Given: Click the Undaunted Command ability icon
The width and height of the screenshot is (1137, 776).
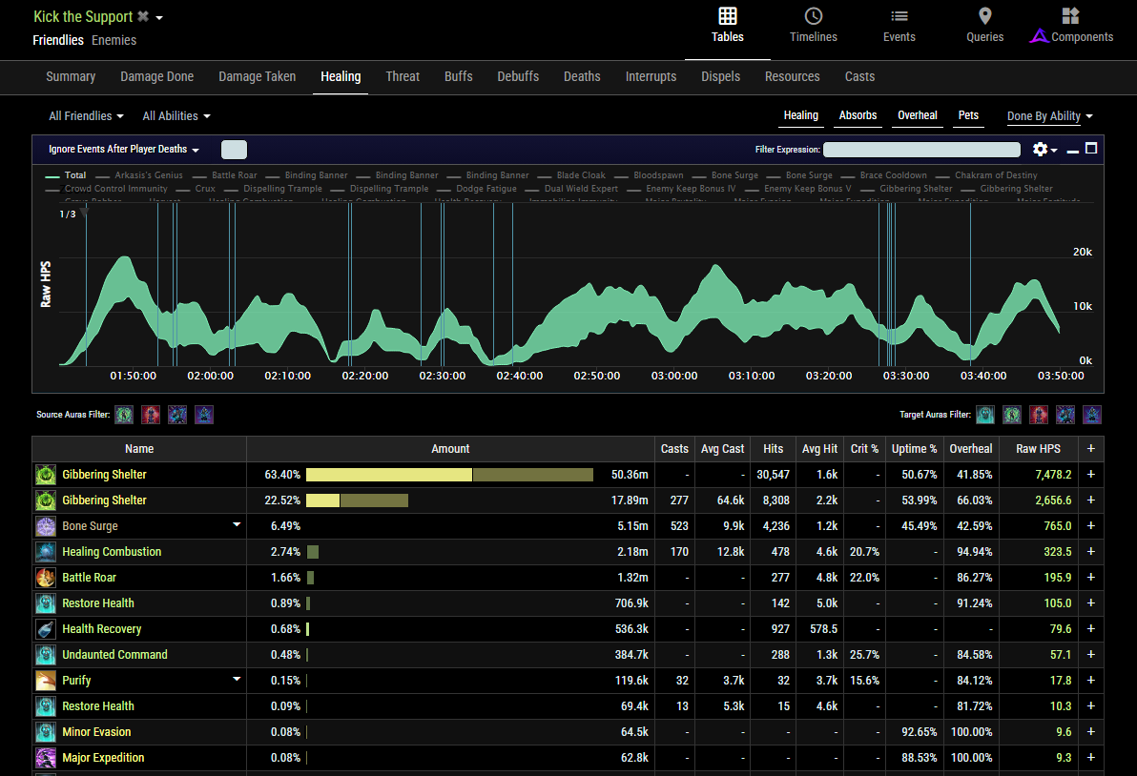Looking at the screenshot, I should (x=46, y=654).
